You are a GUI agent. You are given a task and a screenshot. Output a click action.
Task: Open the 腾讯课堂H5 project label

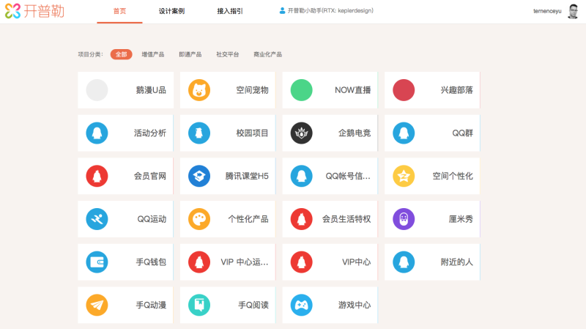point(247,176)
